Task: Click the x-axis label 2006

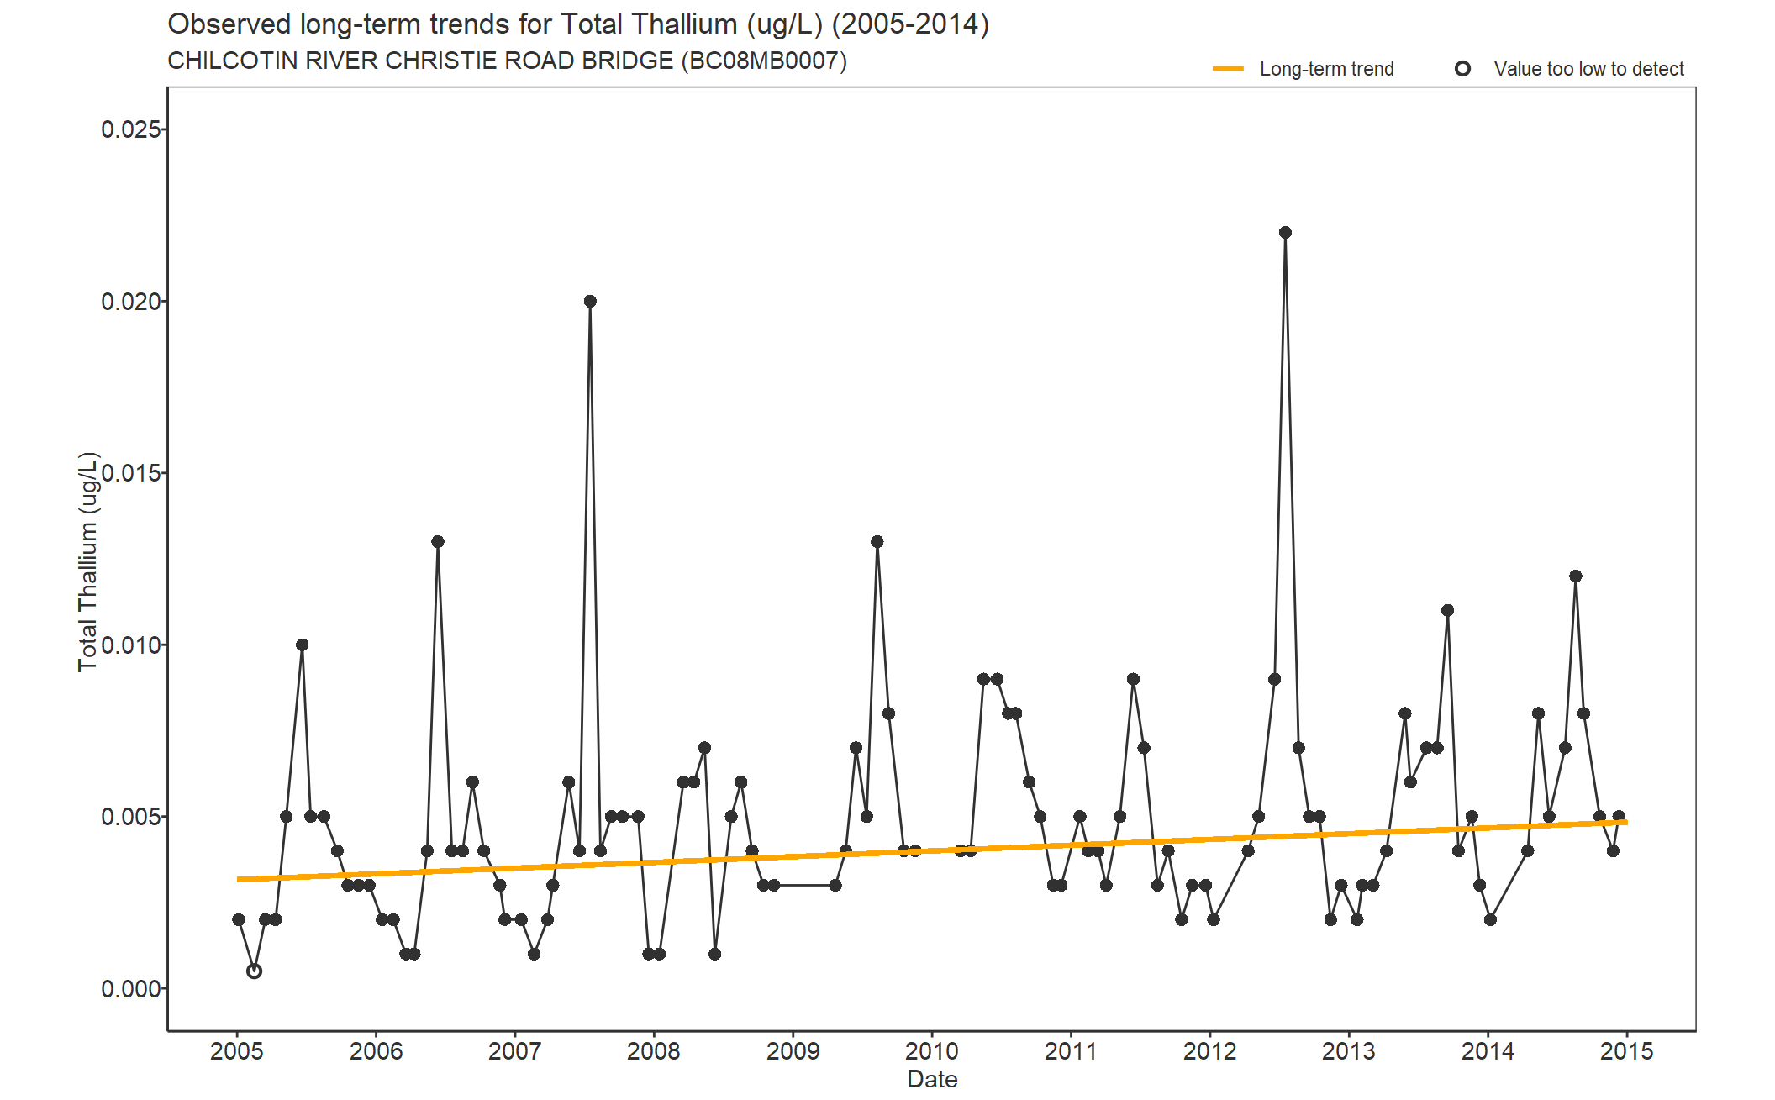Action: point(376,1051)
